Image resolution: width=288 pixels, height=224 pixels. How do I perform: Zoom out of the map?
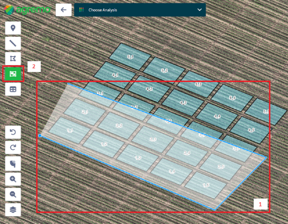tap(13, 194)
